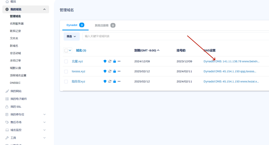Click the lock icon for 北星.xyz

point(115,61)
